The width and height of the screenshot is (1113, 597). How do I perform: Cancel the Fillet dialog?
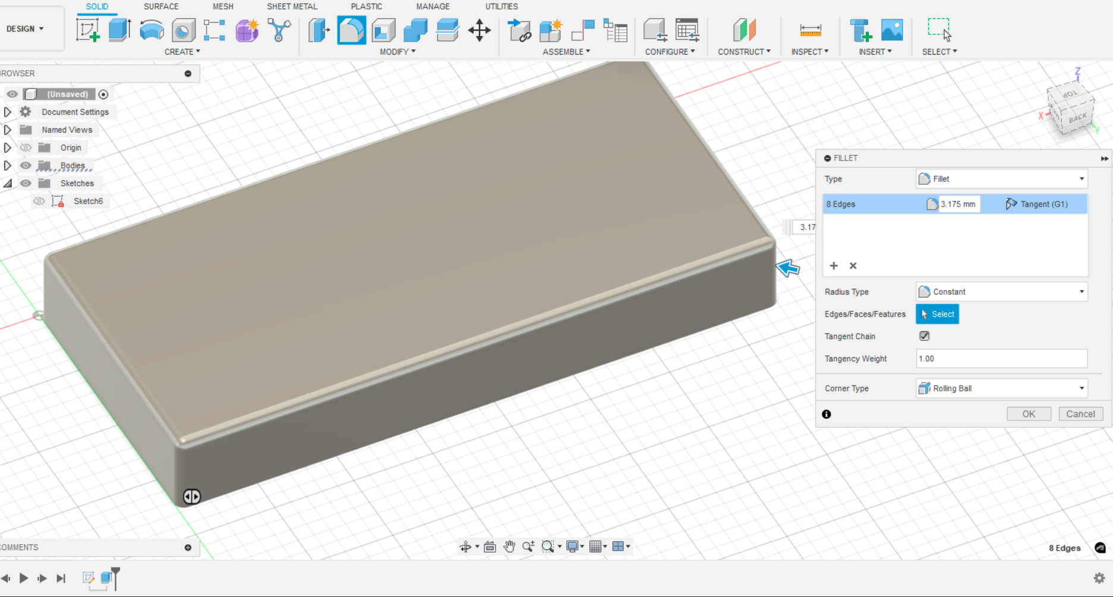1080,414
